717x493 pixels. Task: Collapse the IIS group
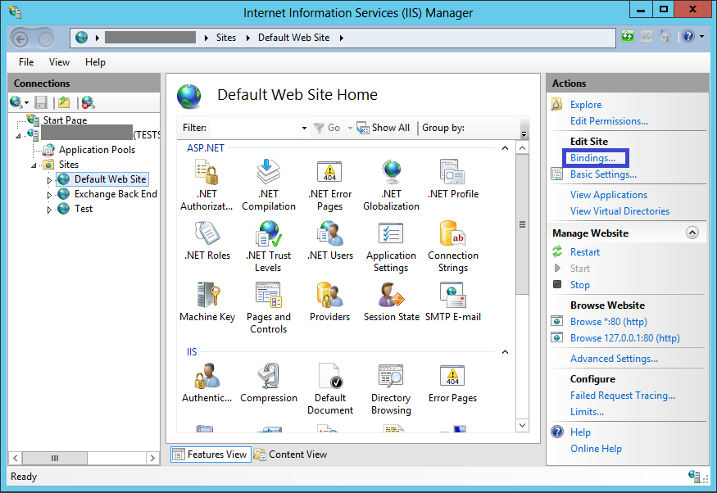point(505,352)
